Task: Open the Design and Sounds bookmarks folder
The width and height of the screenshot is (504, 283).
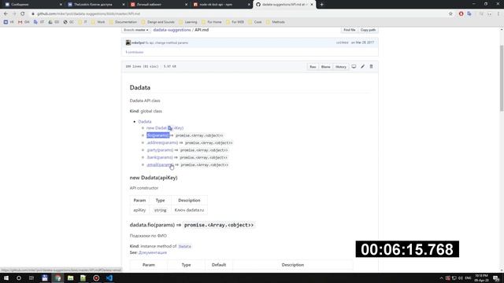Action: coord(157,22)
